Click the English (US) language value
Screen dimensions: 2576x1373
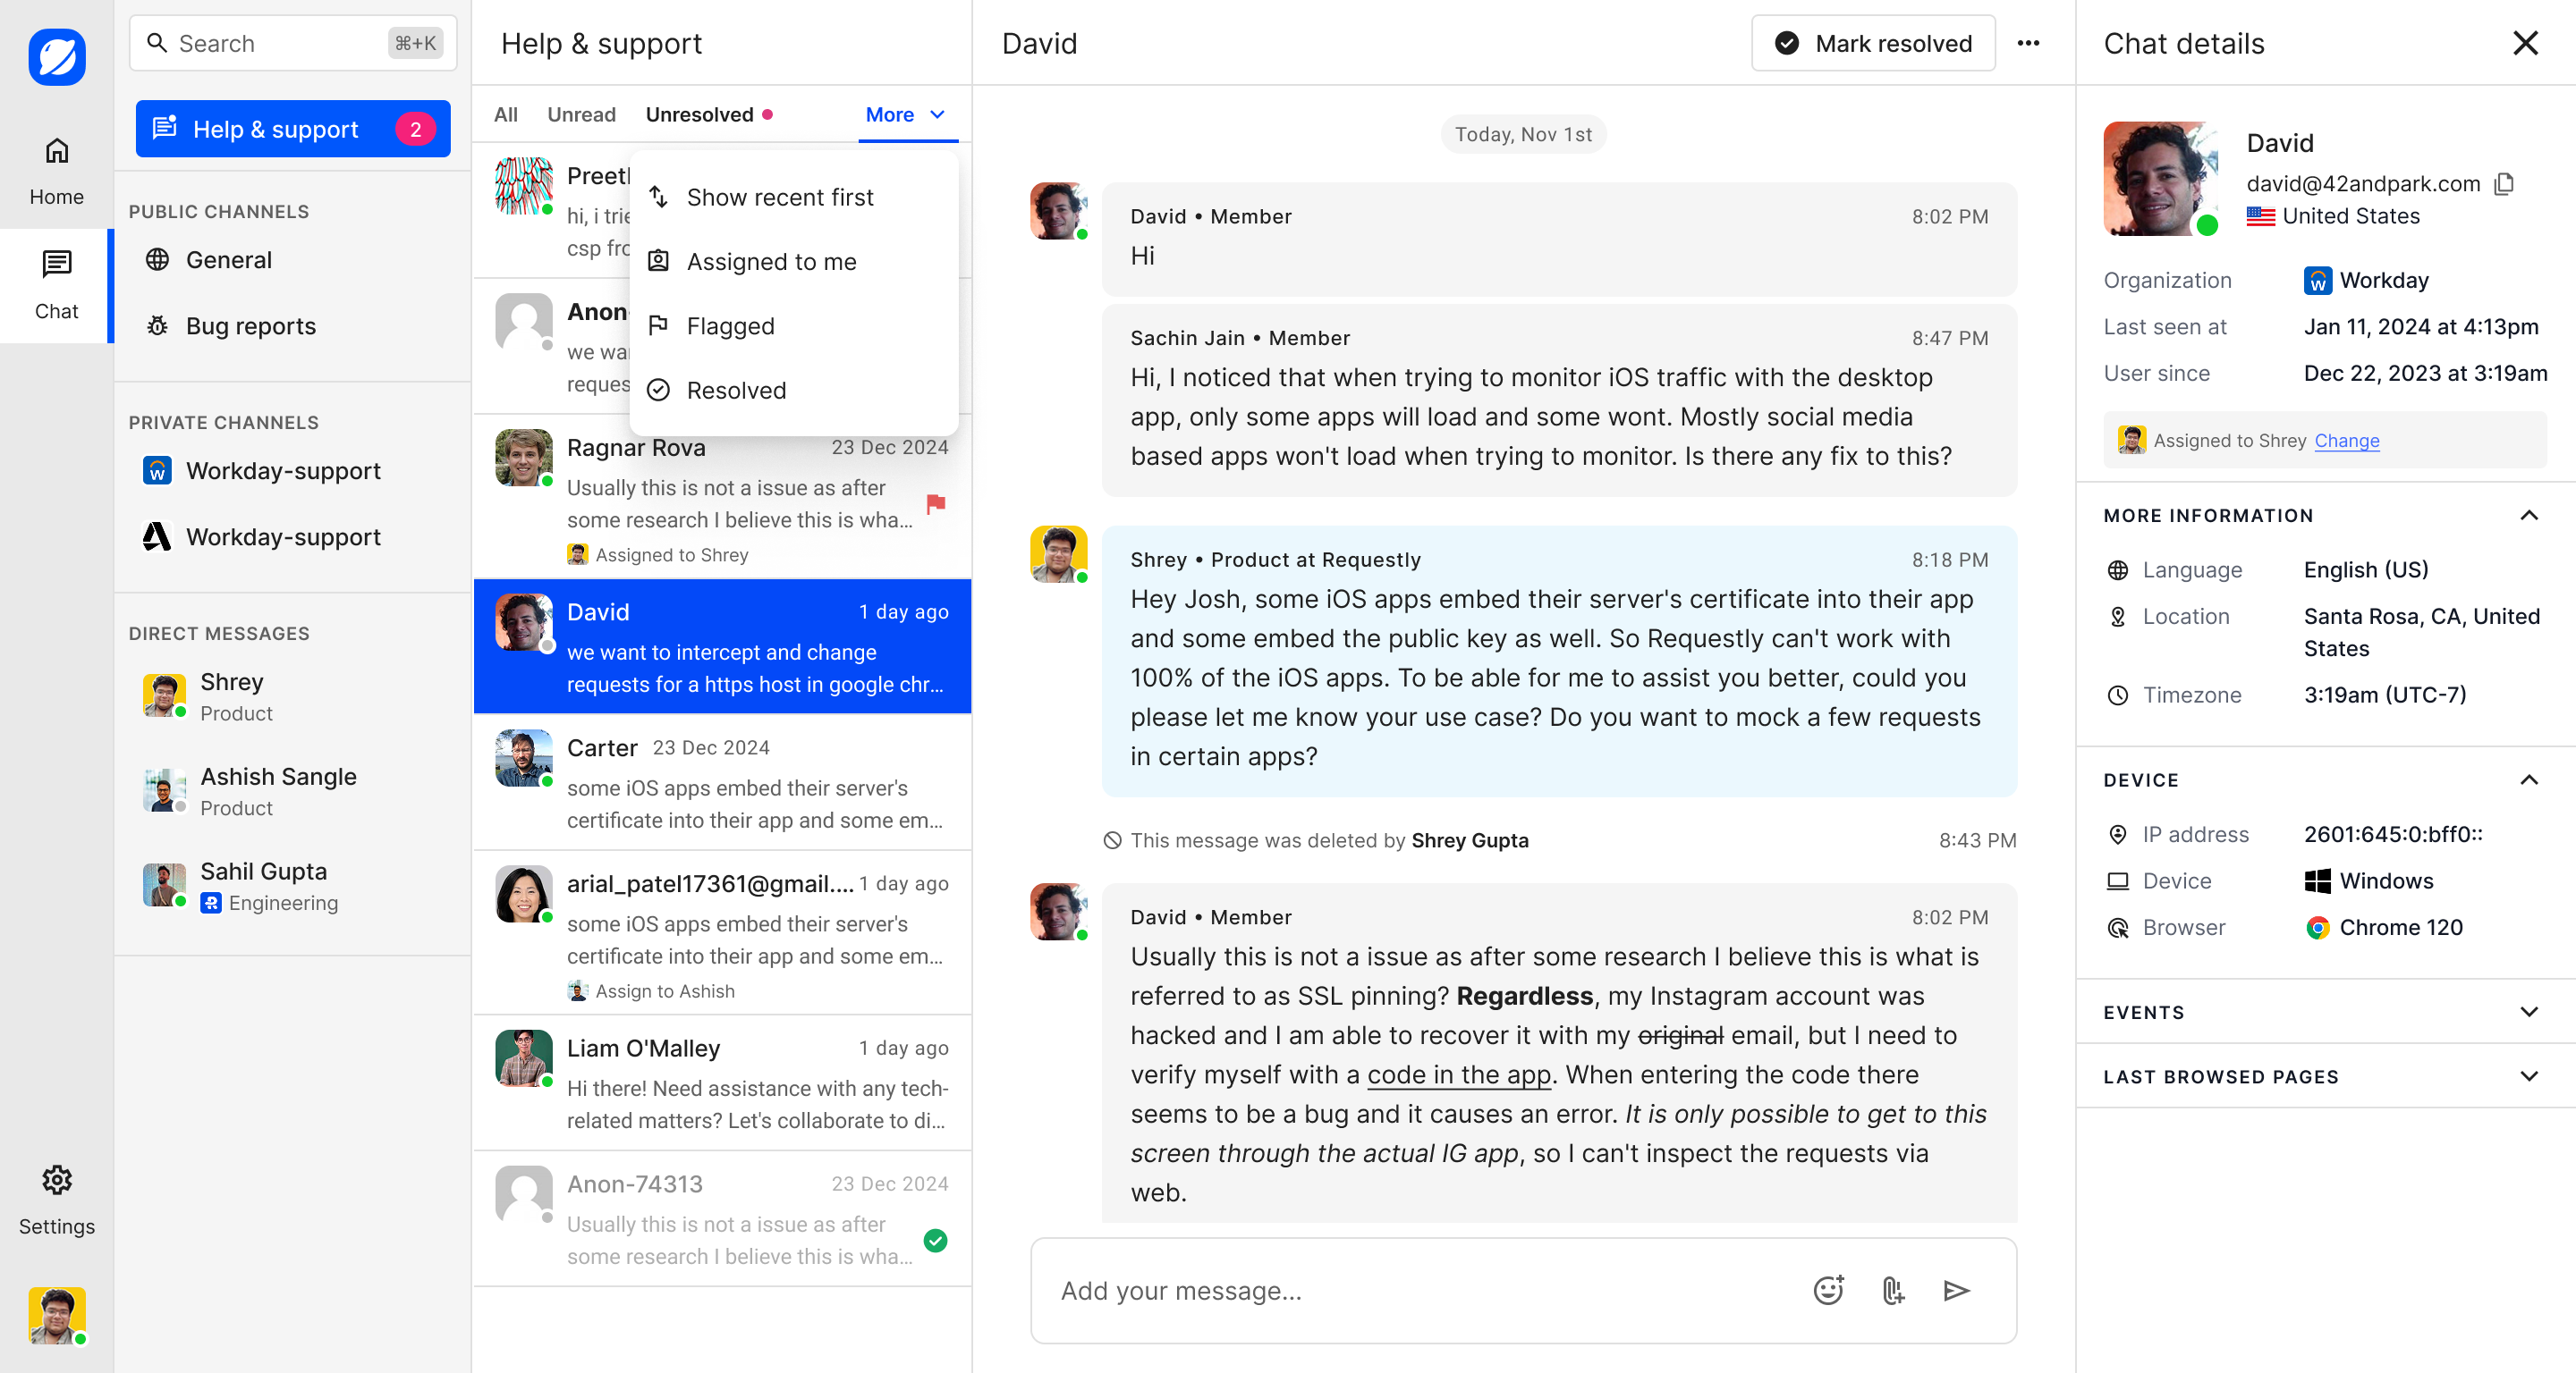(2366, 569)
